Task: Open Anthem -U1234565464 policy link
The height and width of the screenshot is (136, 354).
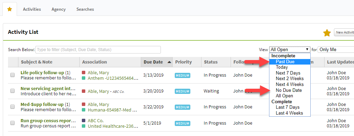Action: point(113,78)
